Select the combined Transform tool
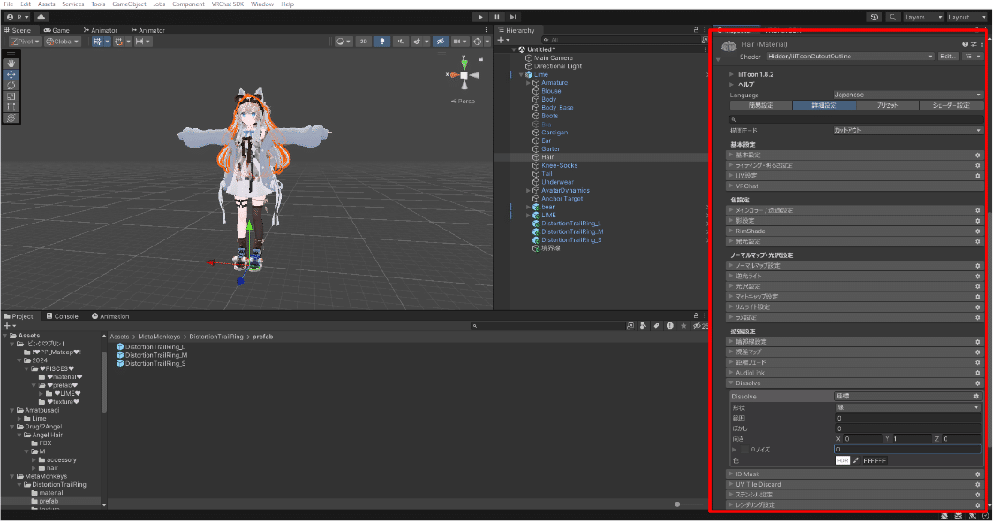The image size is (996, 523). [x=11, y=118]
